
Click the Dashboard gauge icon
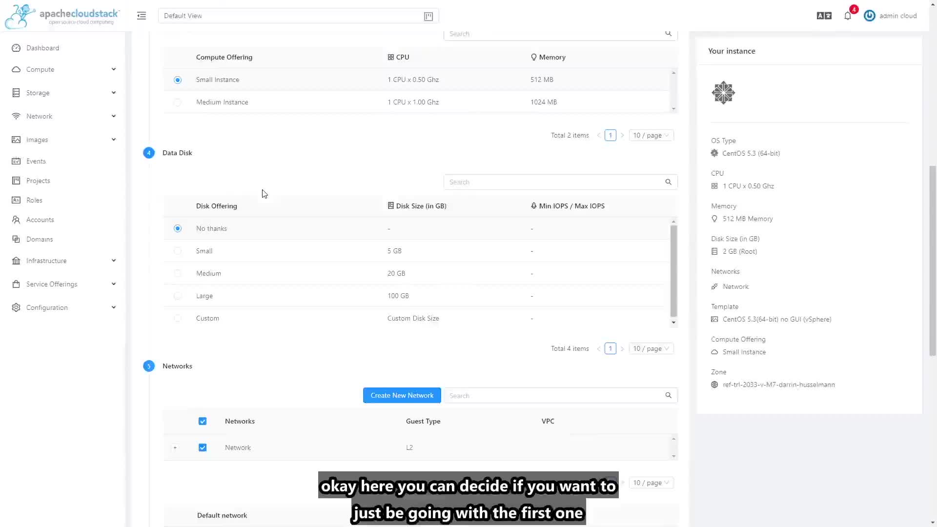click(16, 48)
